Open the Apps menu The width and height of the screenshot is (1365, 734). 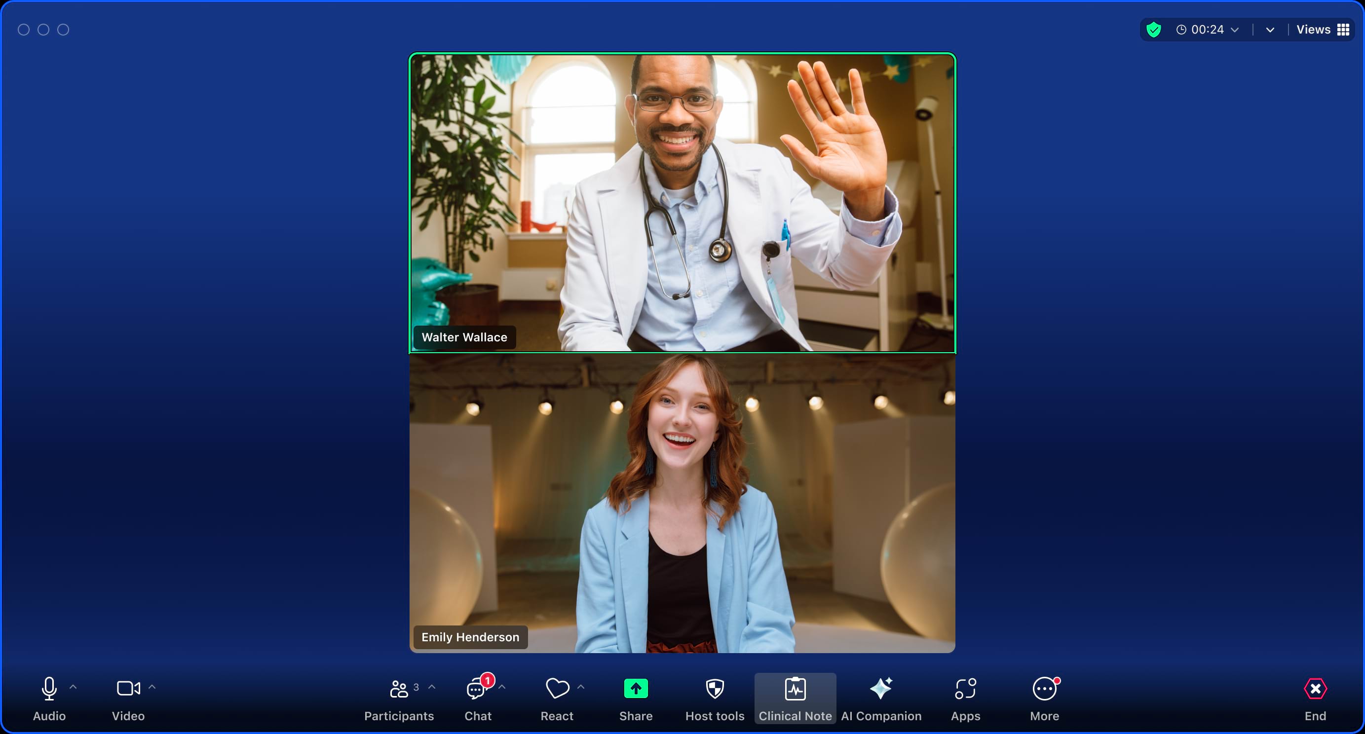click(965, 689)
